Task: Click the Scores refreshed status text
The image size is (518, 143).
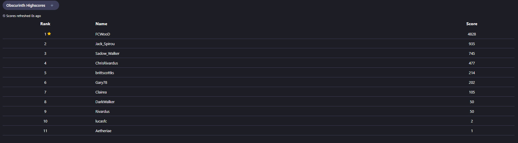Action: [24, 16]
